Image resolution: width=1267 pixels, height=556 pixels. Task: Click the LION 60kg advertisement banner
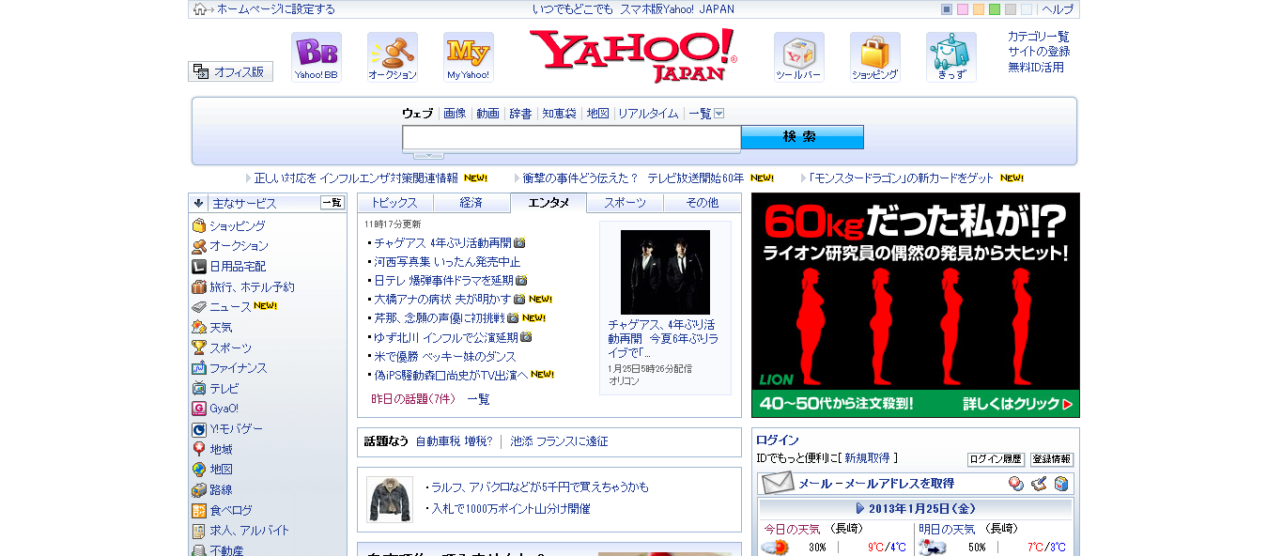click(x=916, y=305)
